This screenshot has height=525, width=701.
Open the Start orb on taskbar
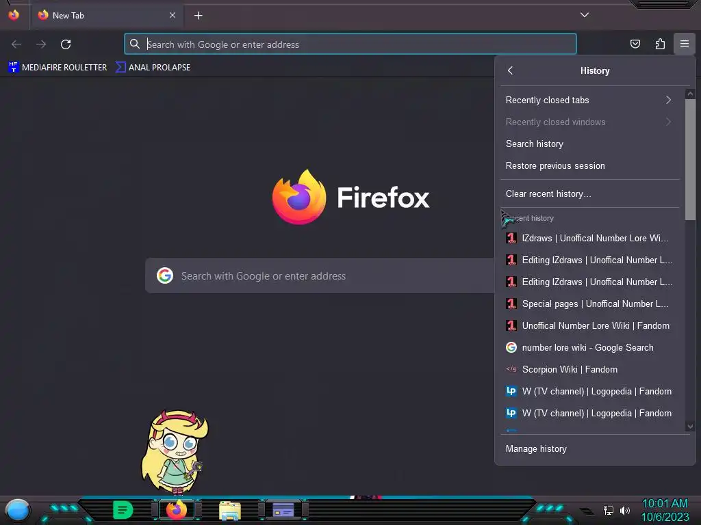pos(18,510)
